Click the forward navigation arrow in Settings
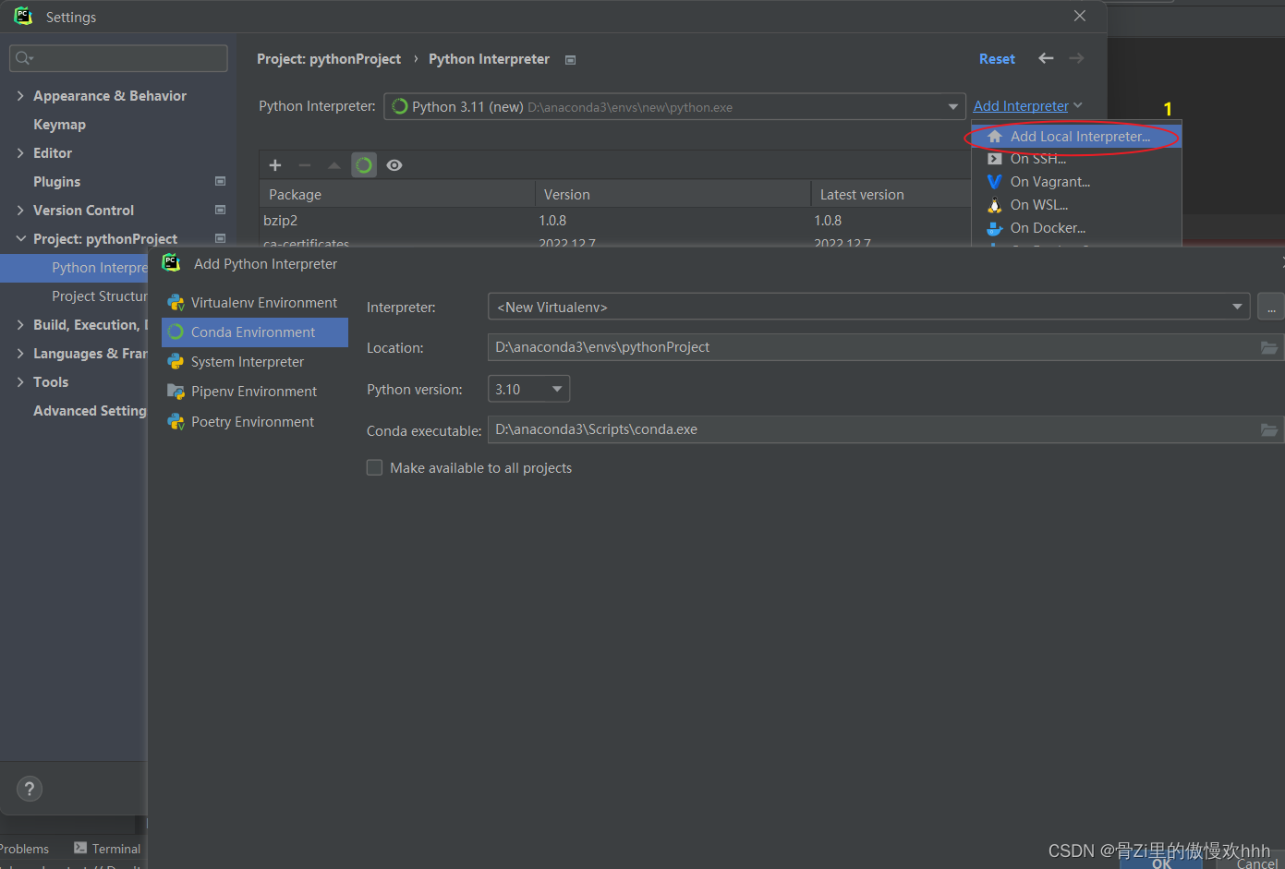This screenshot has height=869, width=1285. tap(1076, 58)
